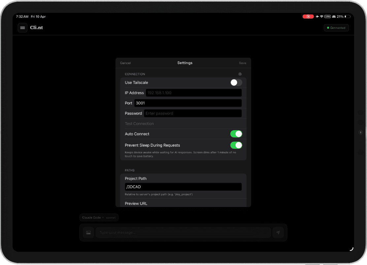Image resolution: width=367 pixels, height=265 pixels.
Task: Enable the Use Tailscale switch
Action: (x=236, y=82)
